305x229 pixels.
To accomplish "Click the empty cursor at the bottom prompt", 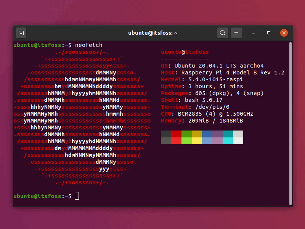I will (x=77, y=196).
